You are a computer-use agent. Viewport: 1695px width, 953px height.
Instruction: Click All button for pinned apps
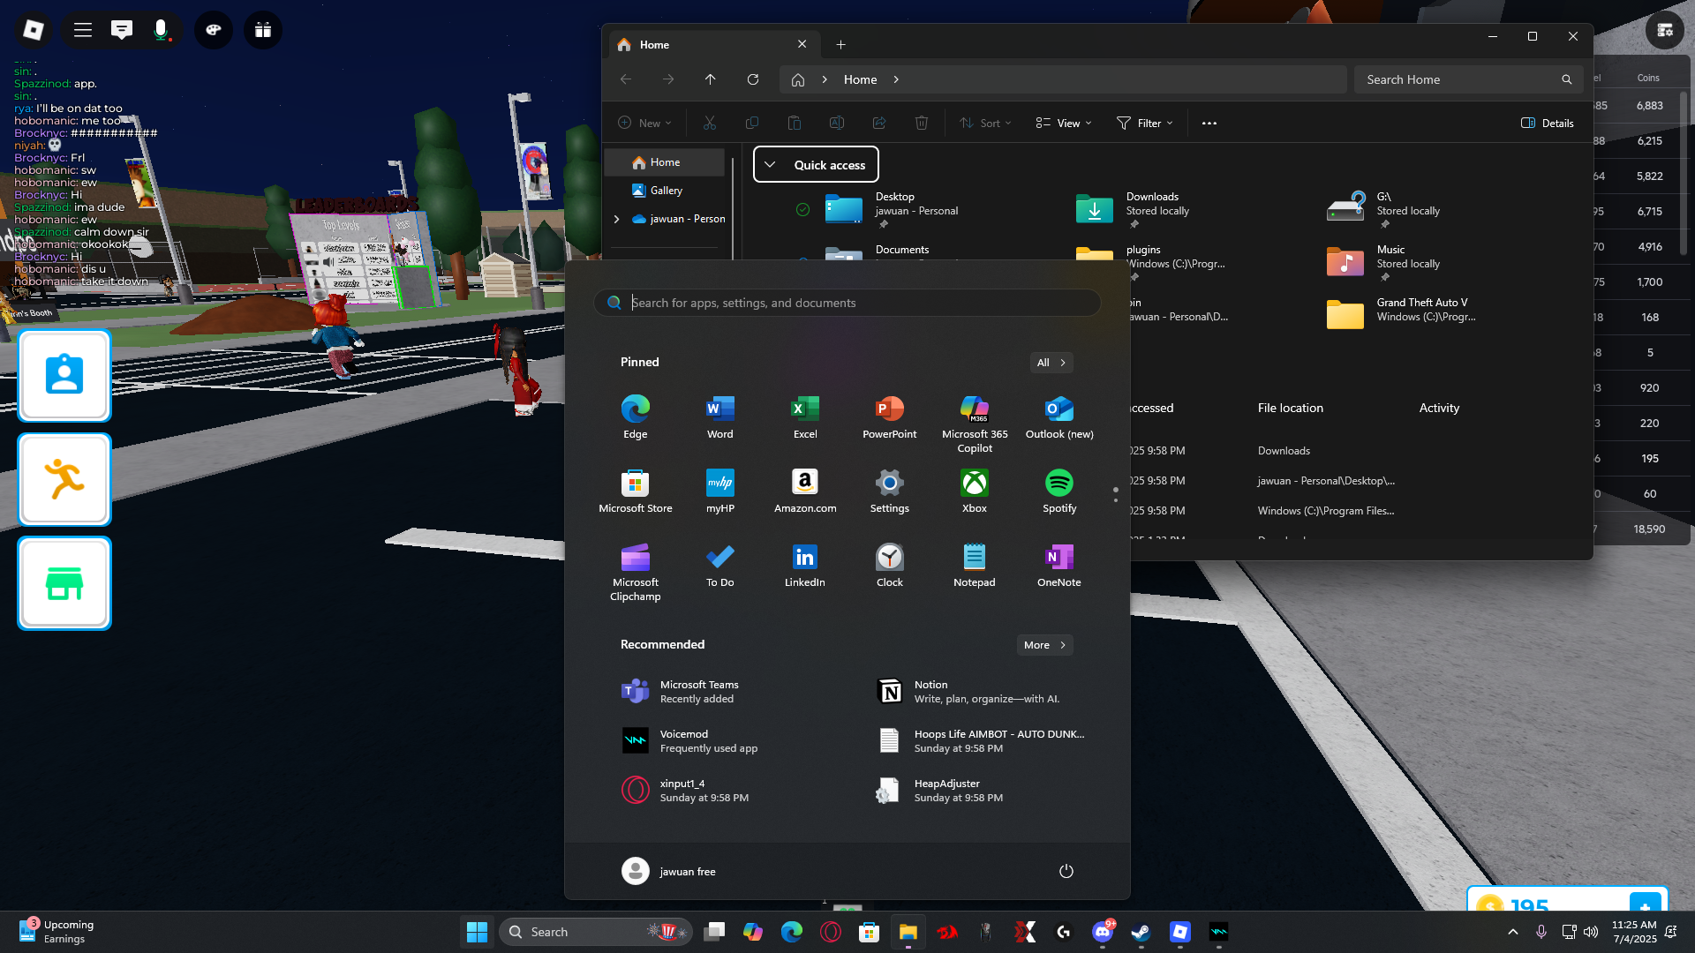pos(1051,363)
